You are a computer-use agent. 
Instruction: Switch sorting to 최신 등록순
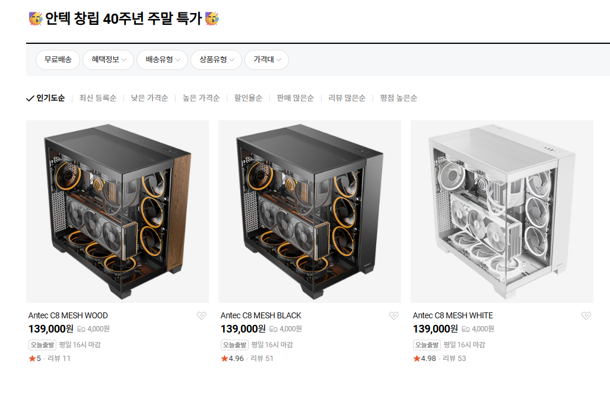[98, 98]
